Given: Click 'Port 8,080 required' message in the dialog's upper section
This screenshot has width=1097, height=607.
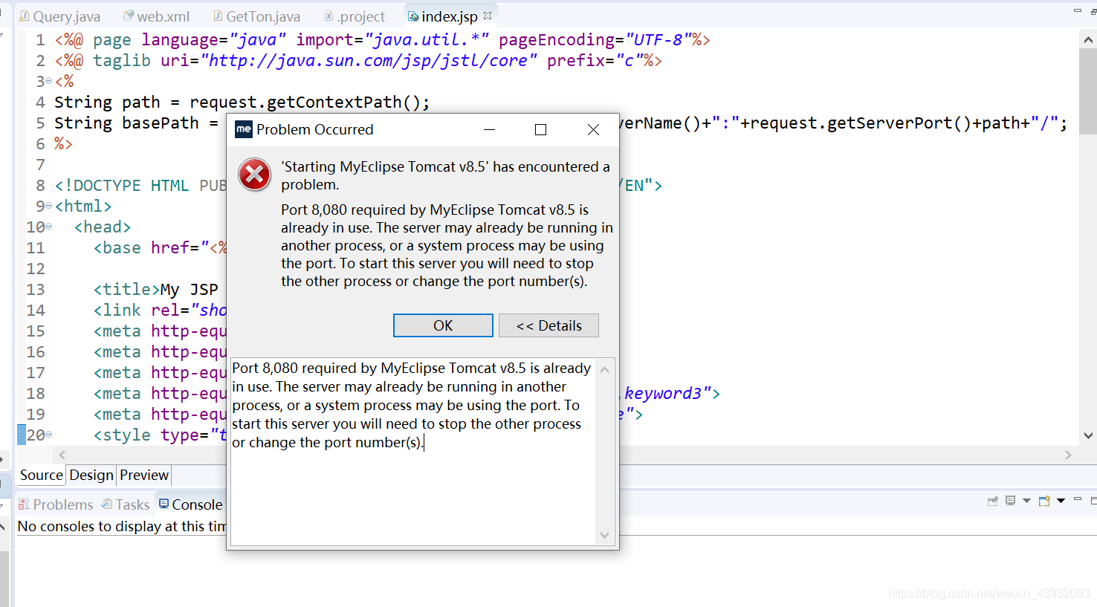Looking at the screenshot, I should click(x=447, y=245).
